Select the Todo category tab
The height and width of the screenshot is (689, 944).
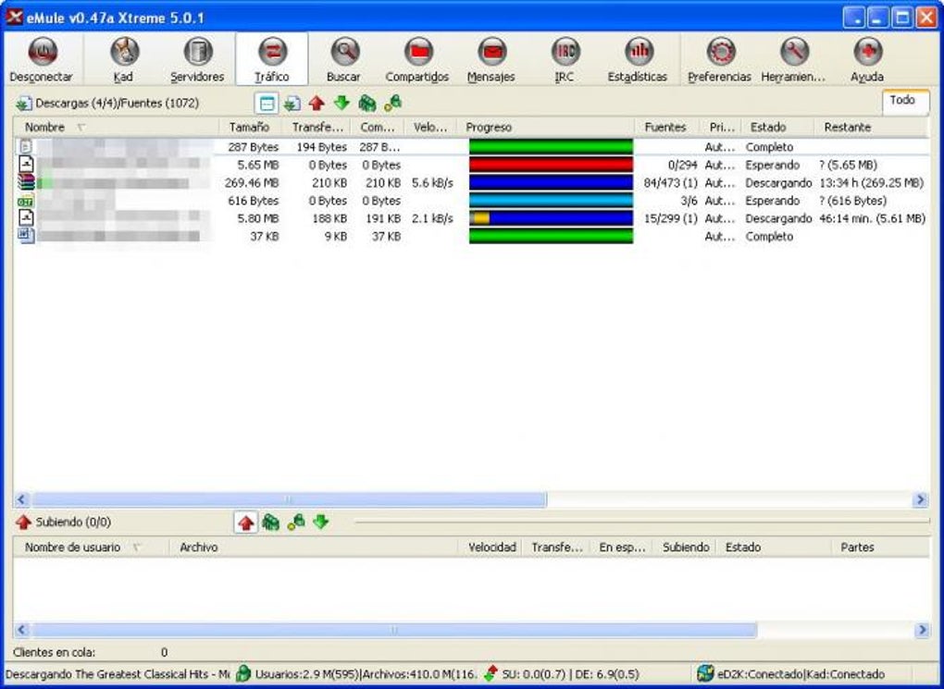tap(905, 101)
